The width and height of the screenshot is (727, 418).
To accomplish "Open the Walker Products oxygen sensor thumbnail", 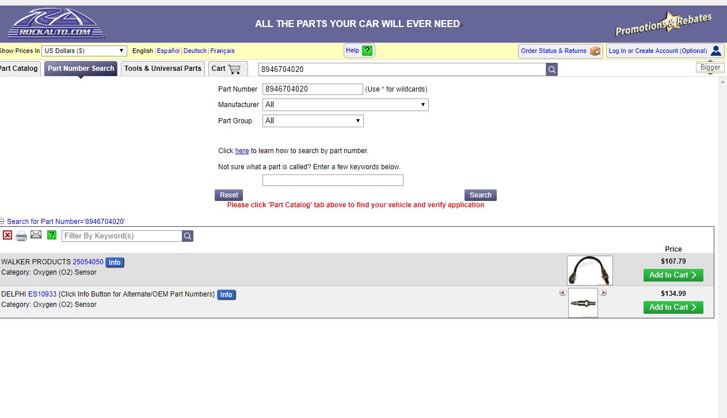I will 590,271.
